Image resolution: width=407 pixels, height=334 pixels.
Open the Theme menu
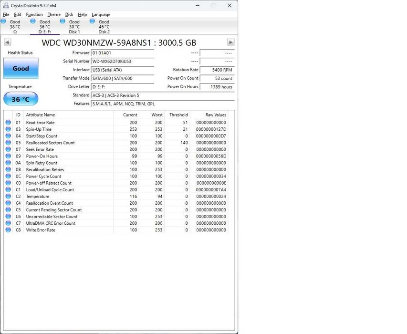54,14
